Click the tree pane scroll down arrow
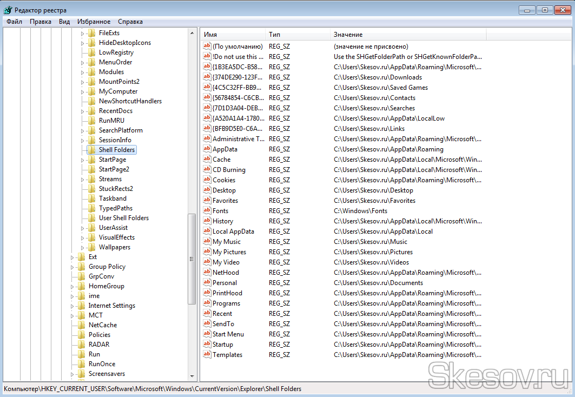Image resolution: width=575 pixels, height=397 pixels. point(192,376)
